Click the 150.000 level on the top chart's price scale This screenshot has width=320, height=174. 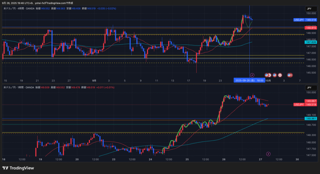311,14
